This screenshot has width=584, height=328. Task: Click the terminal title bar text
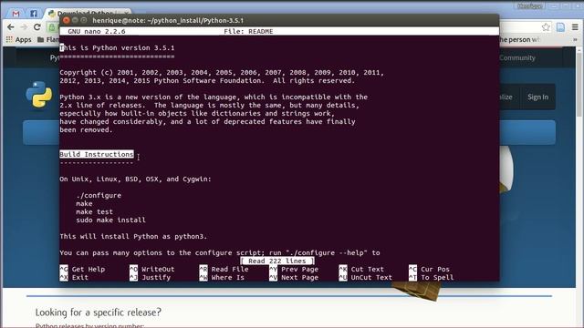[168, 20]
